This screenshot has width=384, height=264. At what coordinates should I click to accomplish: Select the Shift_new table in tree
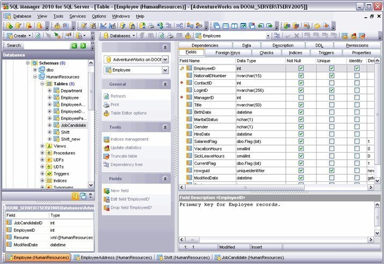(x=70, y=139)
